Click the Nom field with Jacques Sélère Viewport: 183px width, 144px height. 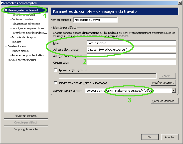(131, 43)
